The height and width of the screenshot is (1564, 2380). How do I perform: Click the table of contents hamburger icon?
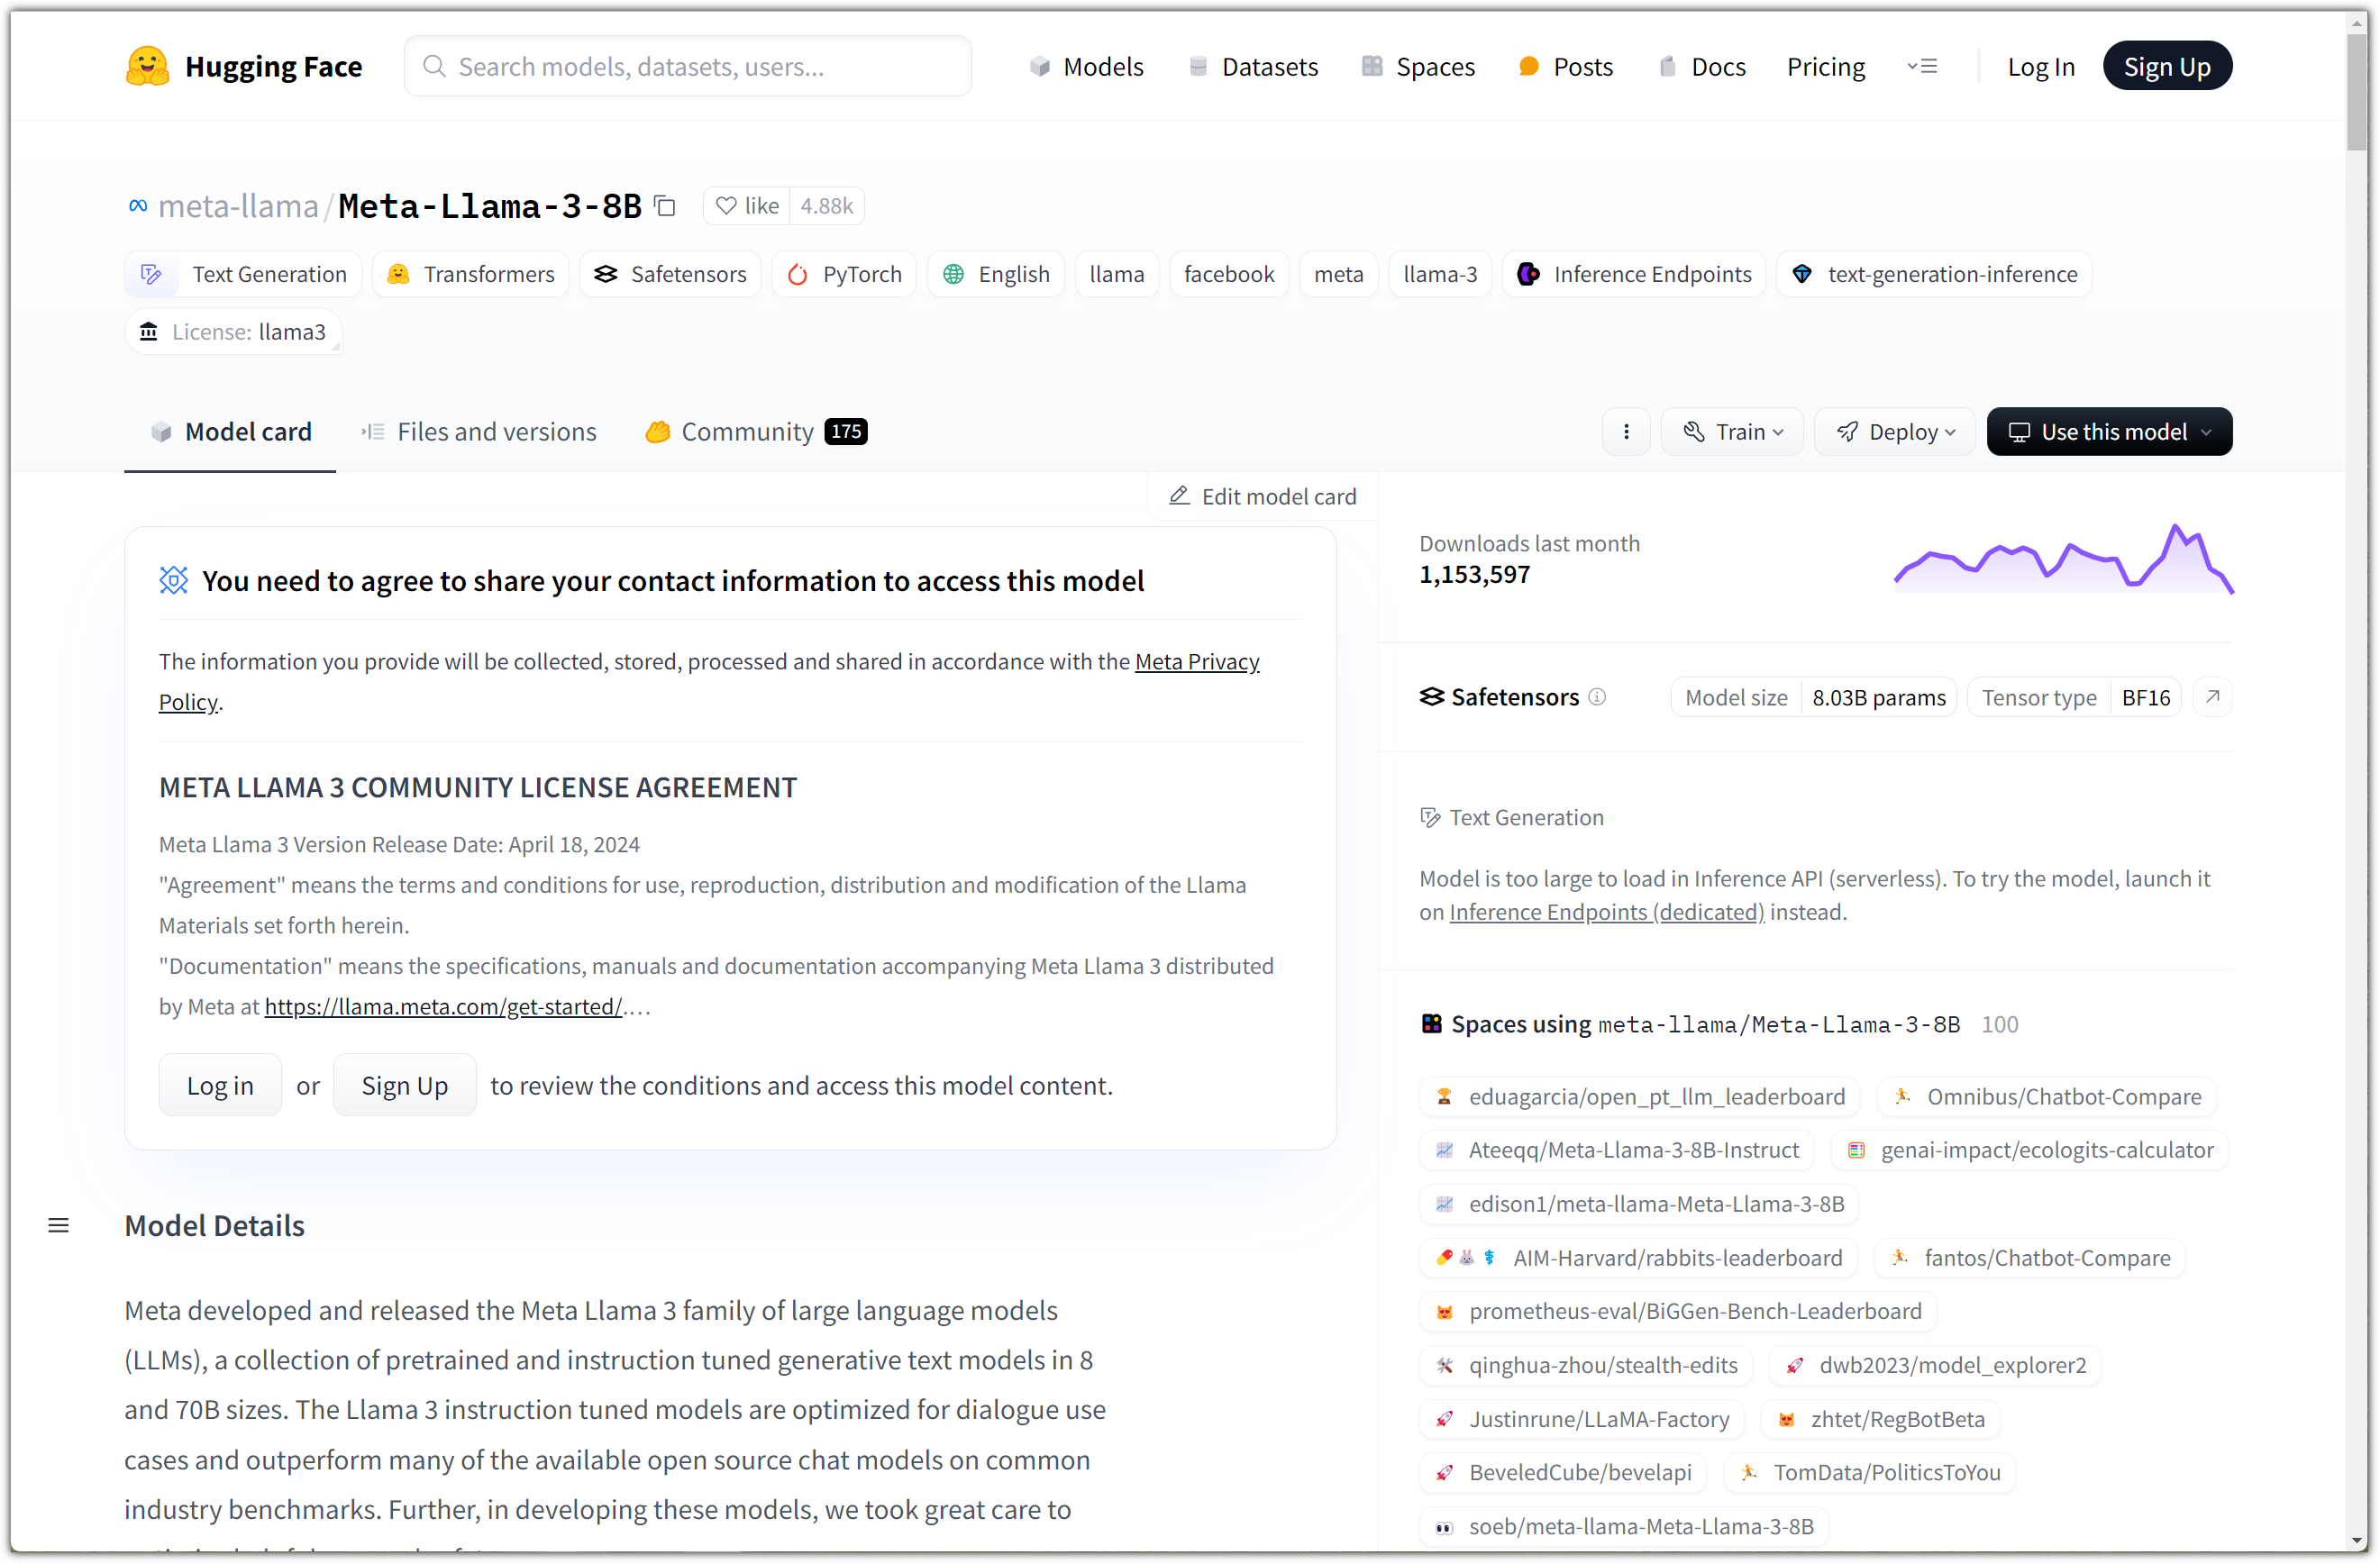pyautogui.click(x=58, y=1226)
